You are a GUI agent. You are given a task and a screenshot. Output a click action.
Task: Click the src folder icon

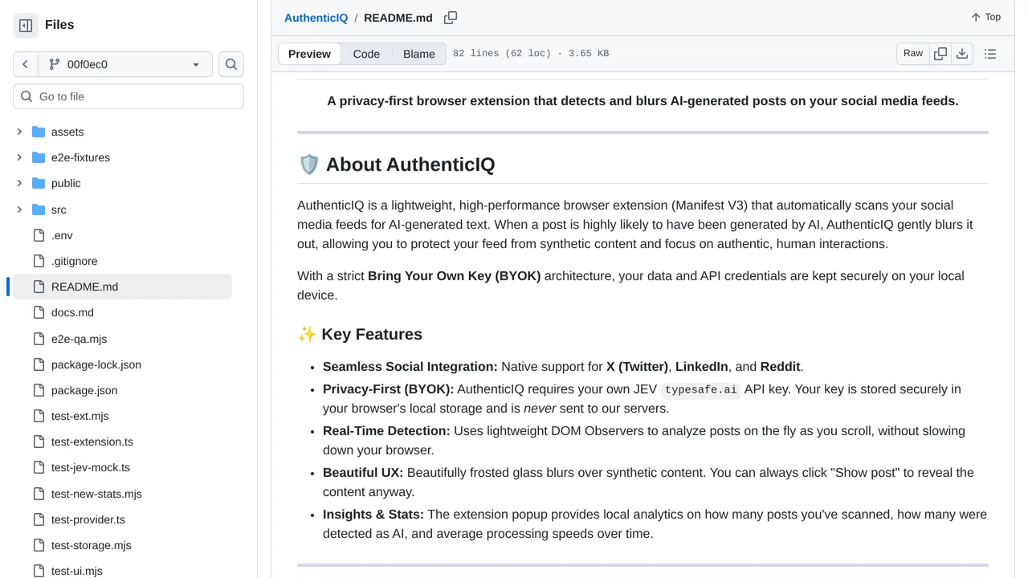[x=39, y=210]
